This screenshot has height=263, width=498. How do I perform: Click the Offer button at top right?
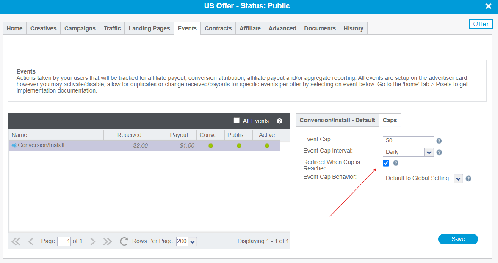click(481, 24)
